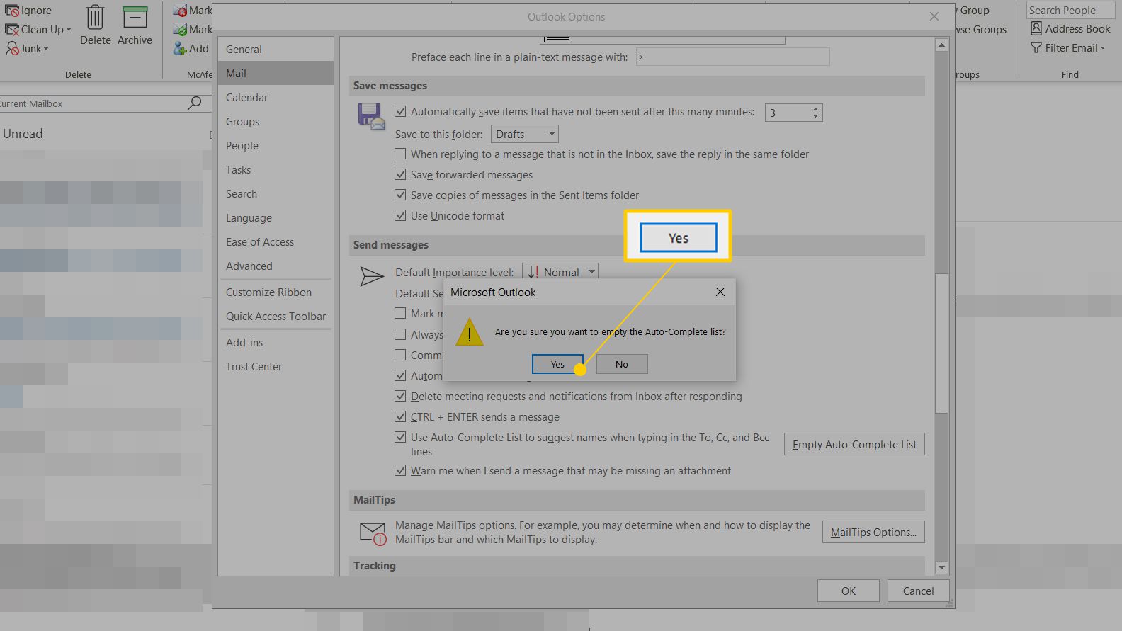Toggle Save forwarded messages checkbox
Image resolution: width=1122 pixels, height=631 pixels.
400,174
